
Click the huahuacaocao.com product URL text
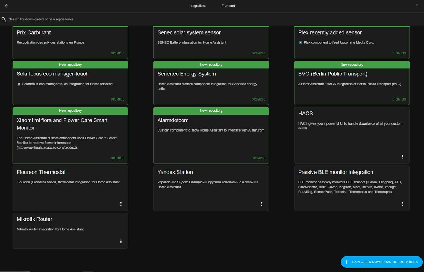coord(47,147)
